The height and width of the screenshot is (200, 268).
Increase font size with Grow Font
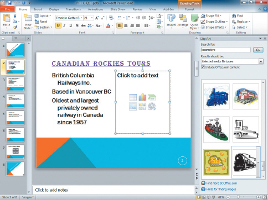tap(97, 18)
